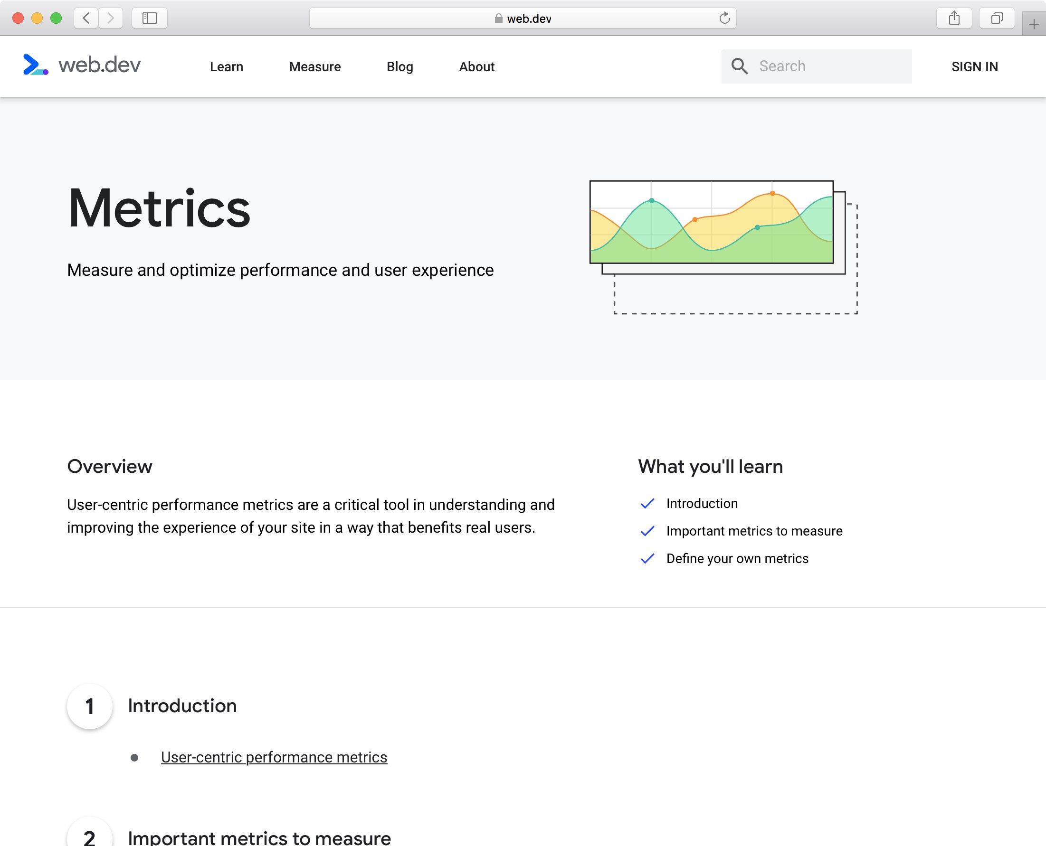Click the search magnifier icon

[x=739, y=66]
